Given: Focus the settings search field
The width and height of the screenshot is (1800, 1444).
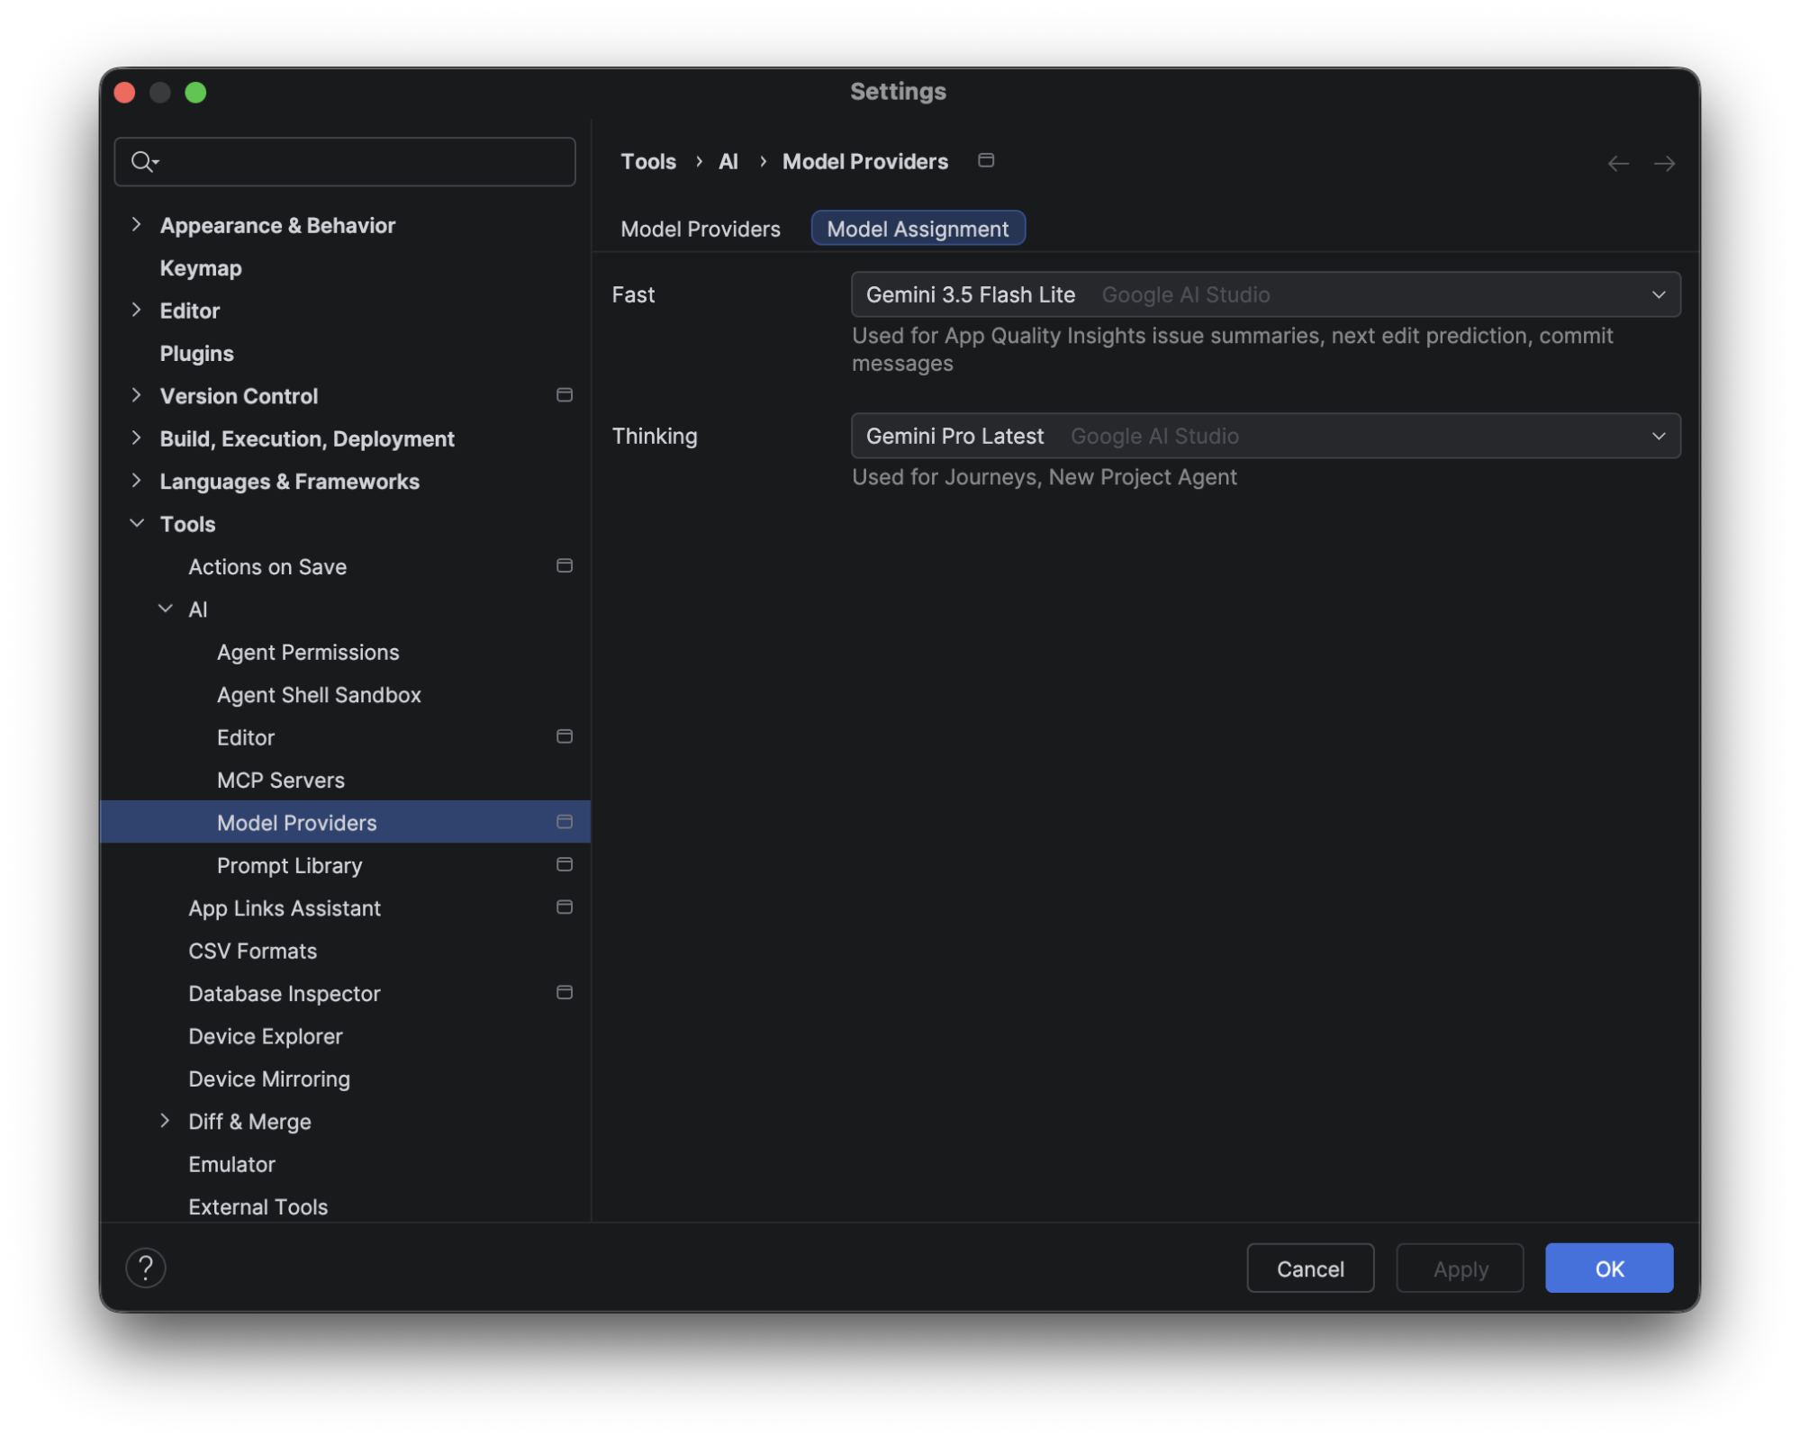Looking at the screenshot, I should (345, 162).
